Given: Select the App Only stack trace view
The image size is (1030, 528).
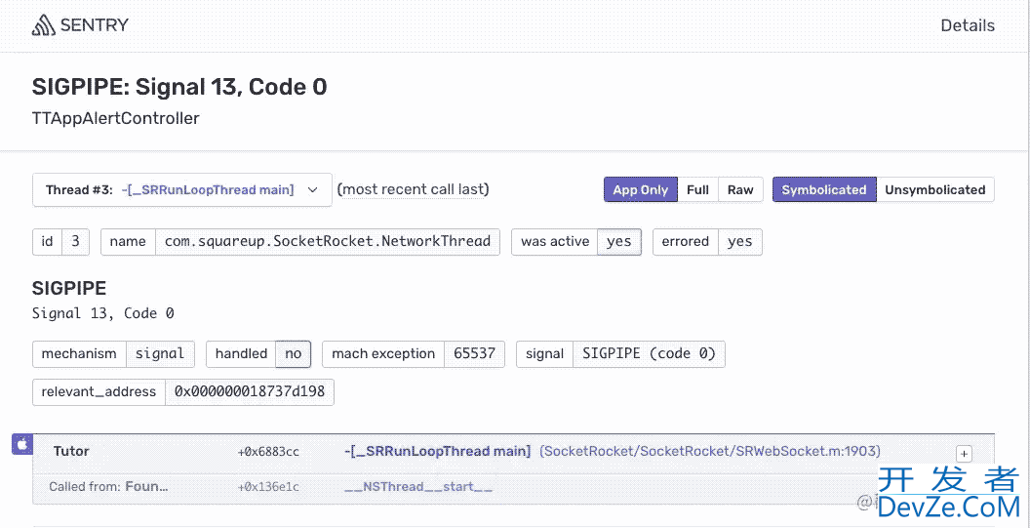Looking at the screenshot, I should (641, 190).
